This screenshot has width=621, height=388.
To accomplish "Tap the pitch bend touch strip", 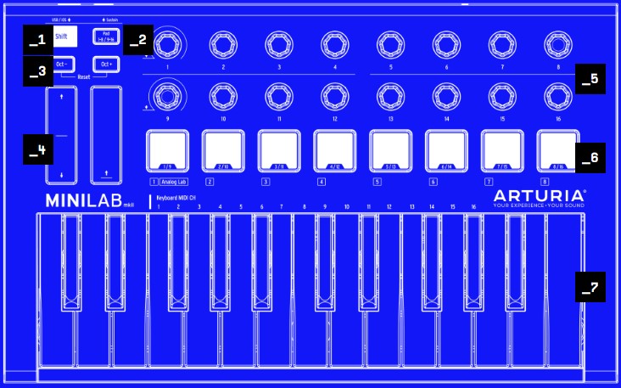I will (61, 135).
